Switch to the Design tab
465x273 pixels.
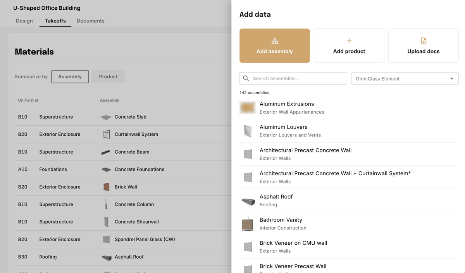(24, 21)
